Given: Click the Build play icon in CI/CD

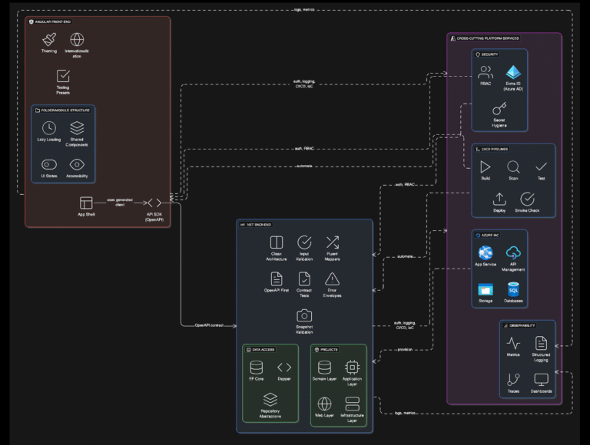Looking at the screenshot, I should coord(486,166).
